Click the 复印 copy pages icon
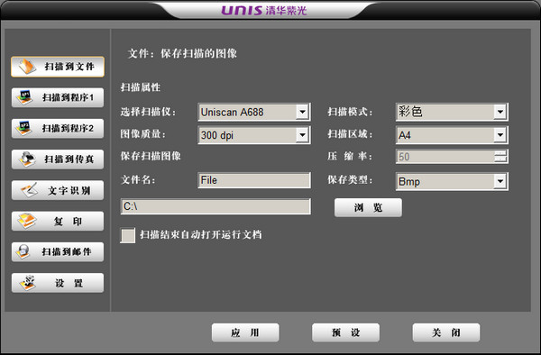The image size is (541, 355). click(x=26, y=221)
